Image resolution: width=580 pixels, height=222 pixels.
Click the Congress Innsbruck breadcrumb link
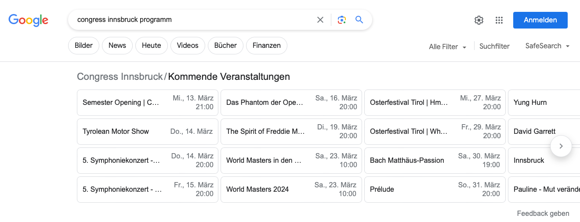click(x=120, y=77)
